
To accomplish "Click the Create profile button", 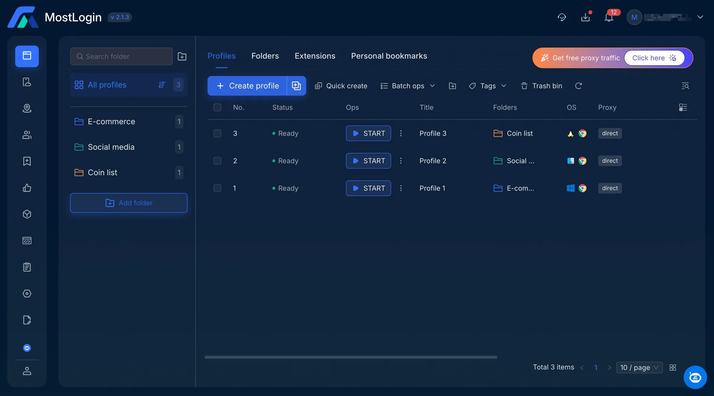I will point(247,86).
